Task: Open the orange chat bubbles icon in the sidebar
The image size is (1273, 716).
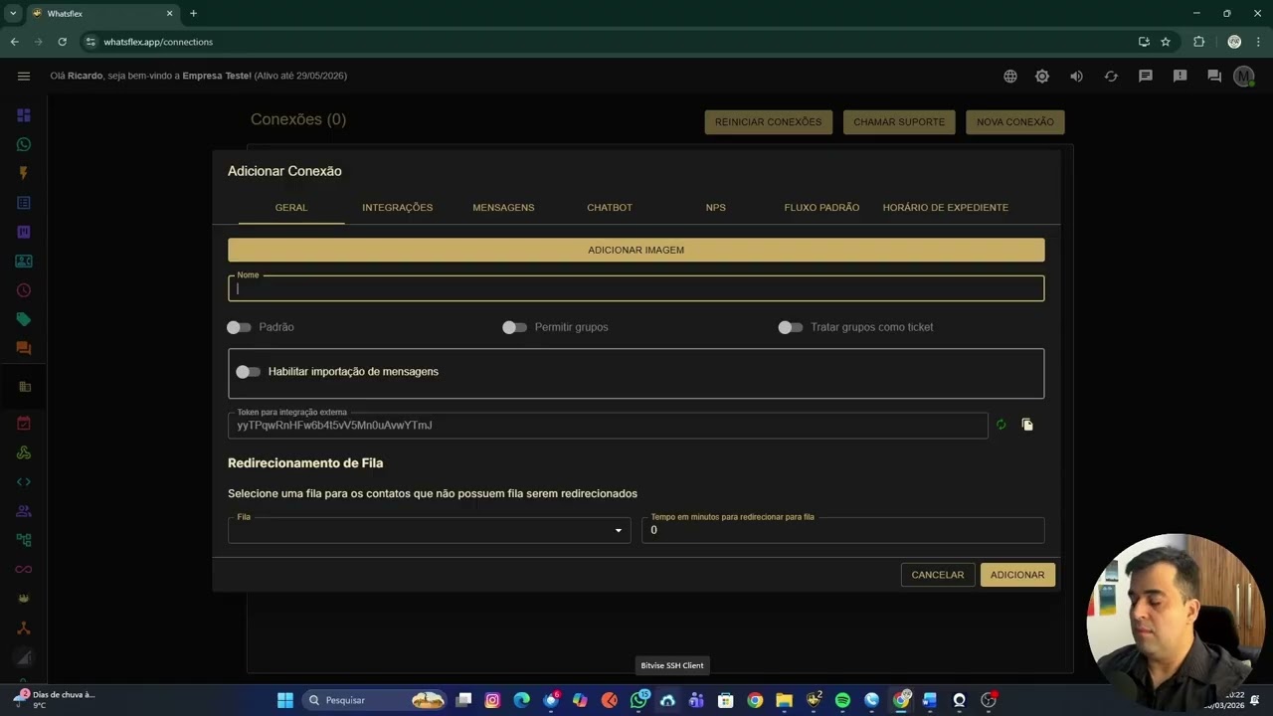Action: coord(24,348)
